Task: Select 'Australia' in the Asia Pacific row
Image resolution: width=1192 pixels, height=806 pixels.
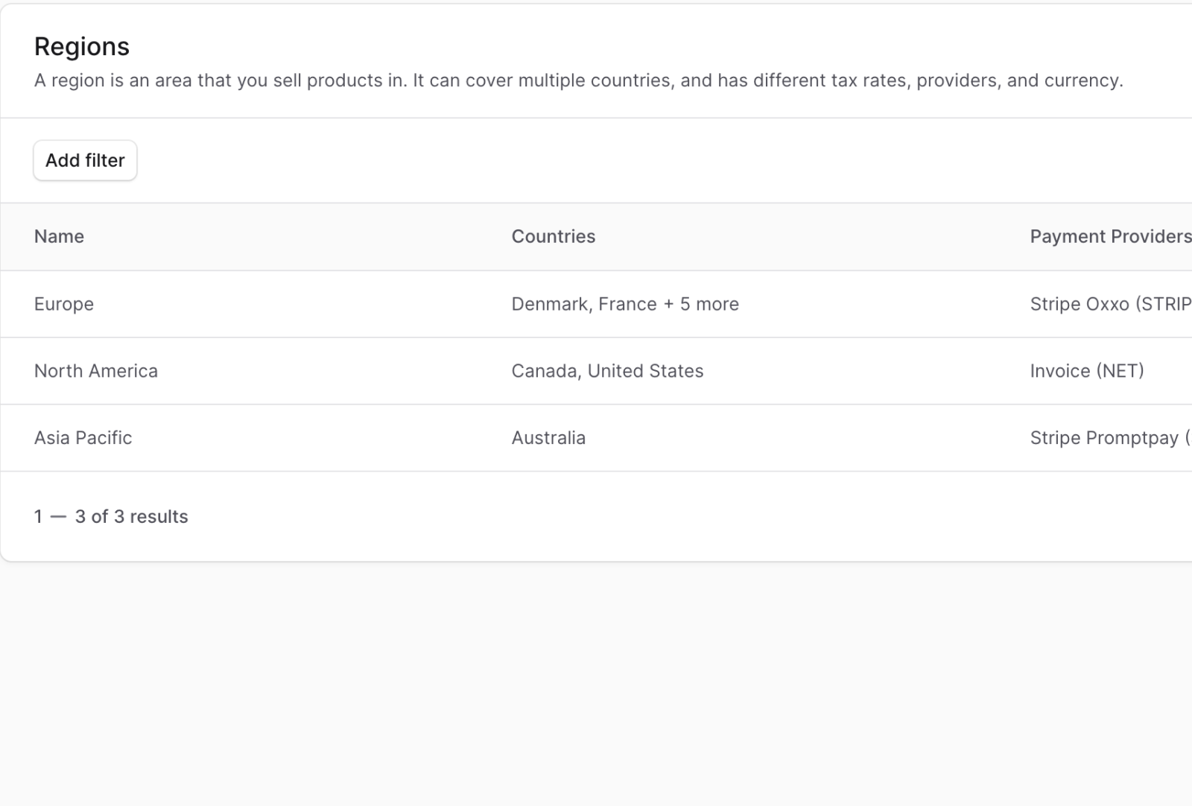Action: (x=548, y=437)
